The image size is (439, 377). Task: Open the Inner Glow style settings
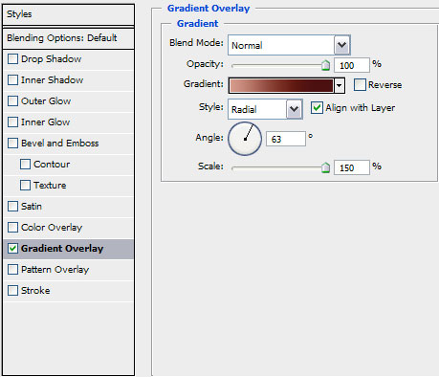tap(45, 122)
